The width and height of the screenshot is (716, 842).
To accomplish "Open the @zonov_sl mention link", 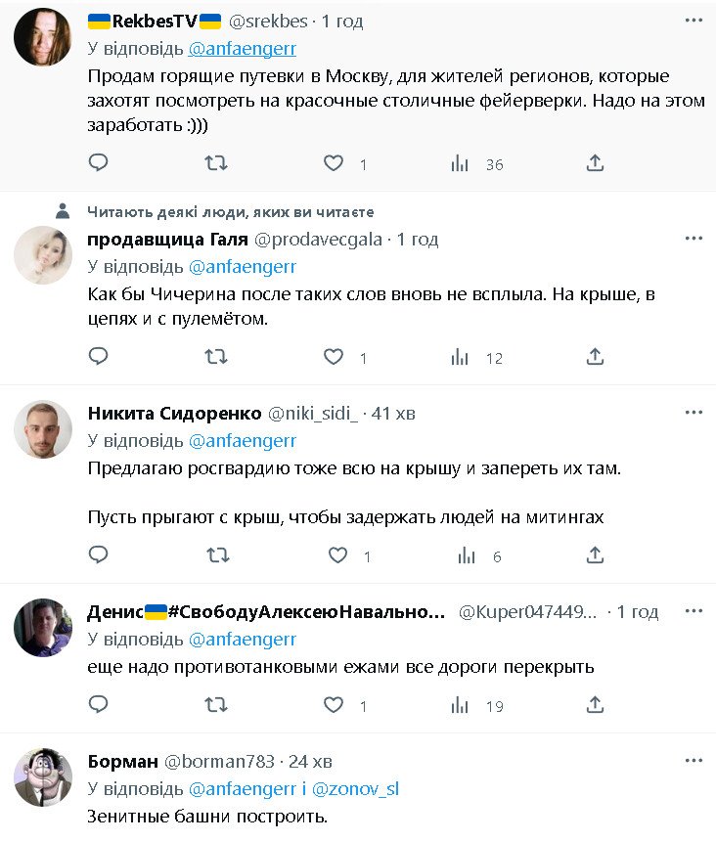I will click(x=355, y=789).
